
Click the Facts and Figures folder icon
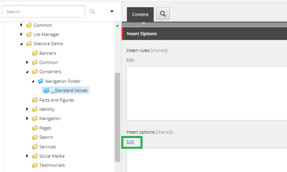point(35,100)
